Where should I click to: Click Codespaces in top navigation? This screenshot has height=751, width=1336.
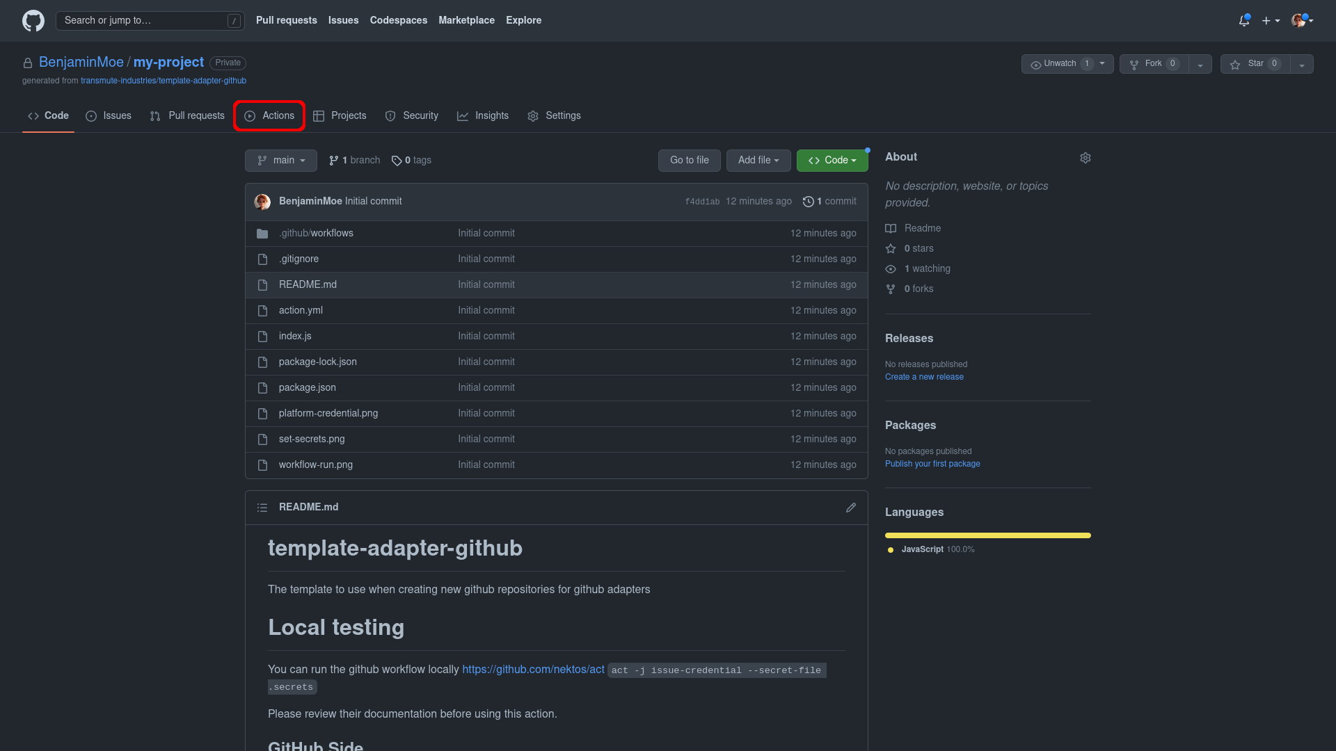click(399, 21)
